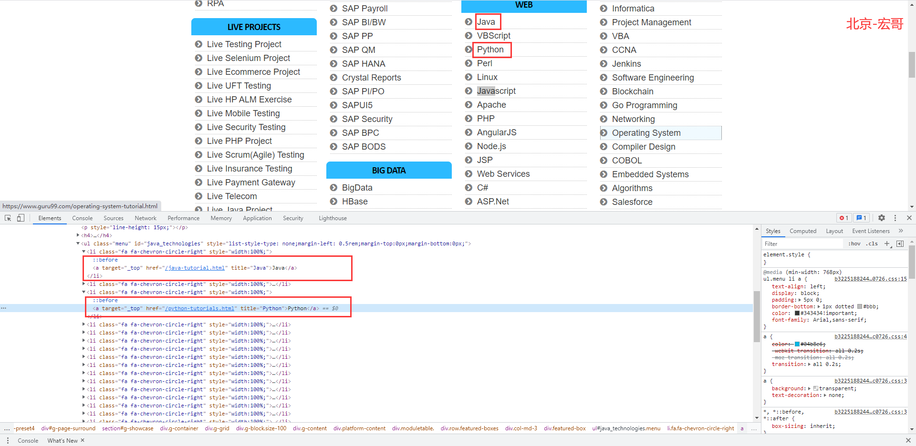
Task: Click chevron icon beside BigData
Action: pos(333,188)
